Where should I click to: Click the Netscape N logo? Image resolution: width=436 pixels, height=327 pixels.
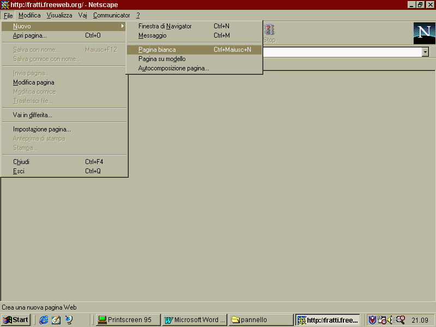424,33
